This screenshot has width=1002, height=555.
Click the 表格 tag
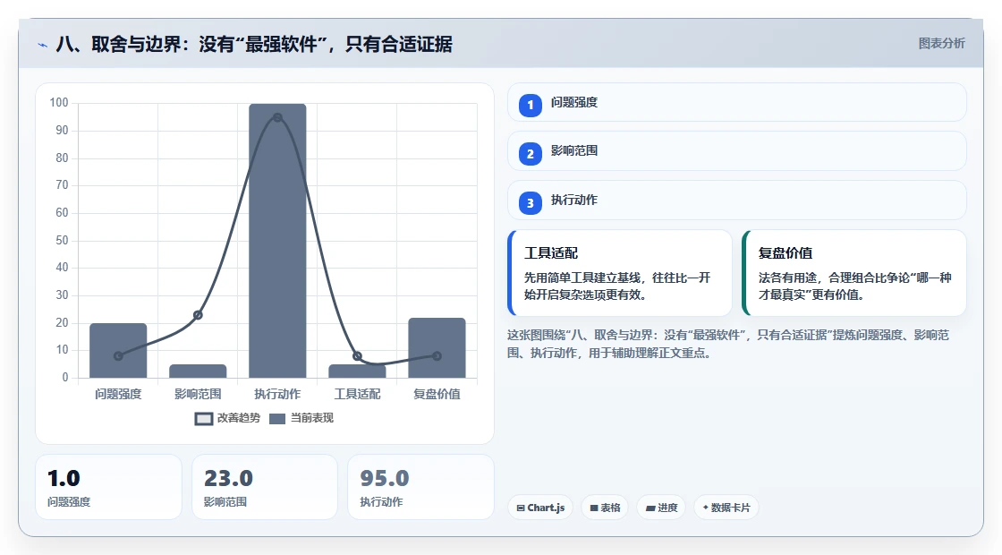pos(605,508)
